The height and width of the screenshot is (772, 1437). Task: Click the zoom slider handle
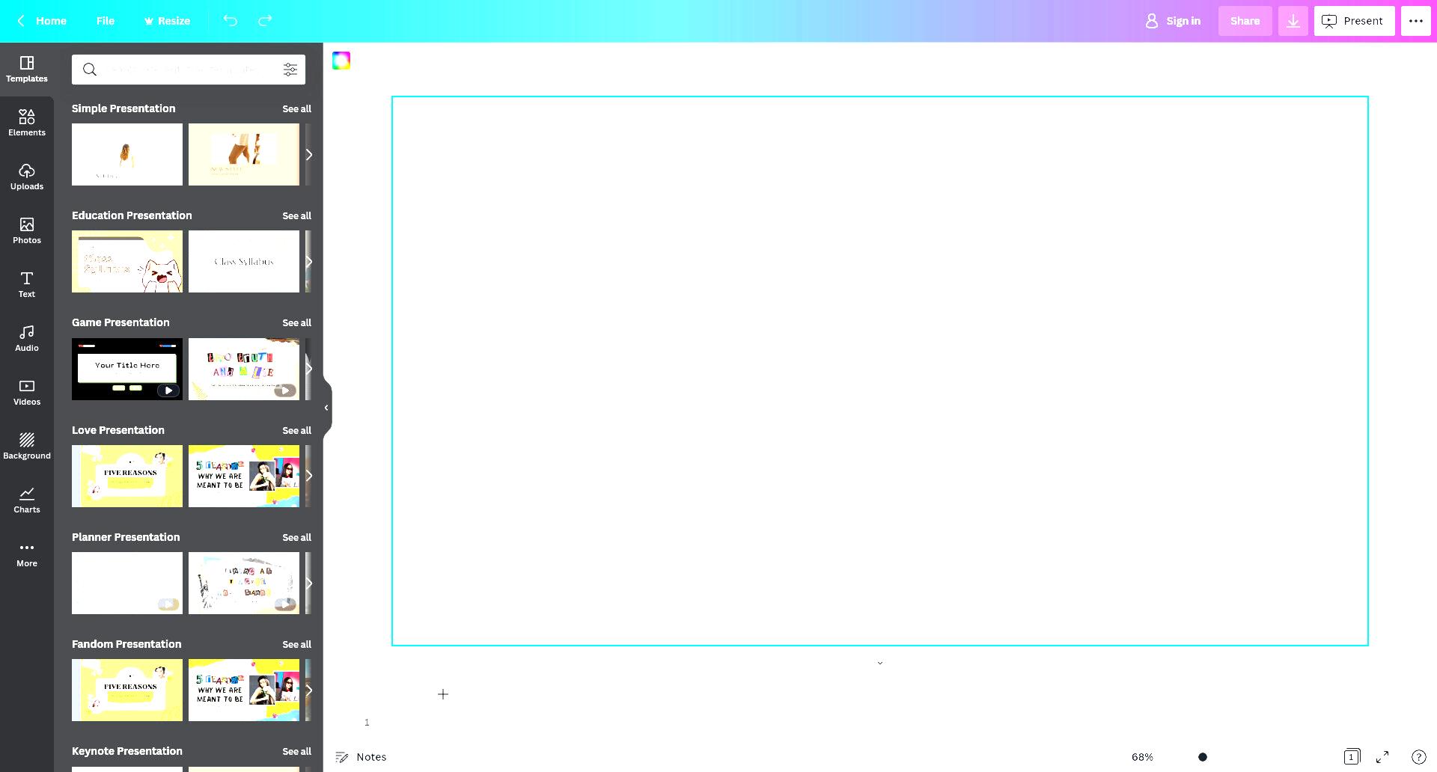coord(1203,757)
